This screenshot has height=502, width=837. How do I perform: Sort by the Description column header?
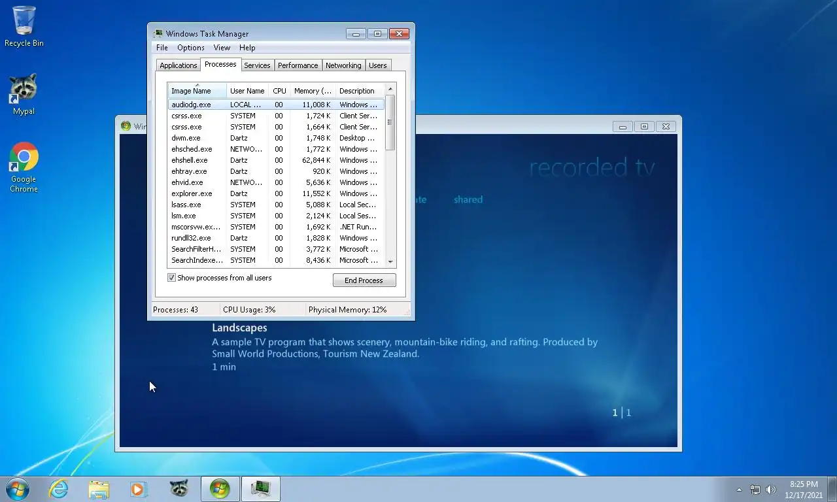(360, 91)
